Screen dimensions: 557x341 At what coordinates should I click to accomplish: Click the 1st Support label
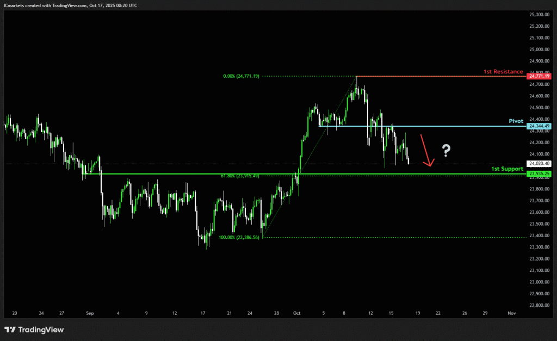coord(507,169)
